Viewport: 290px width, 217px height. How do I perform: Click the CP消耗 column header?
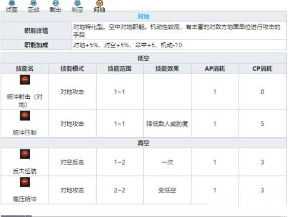click(262, 68)
